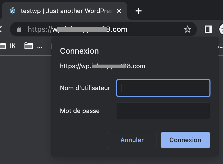223x164 pixels.
Task: Click the WordPress favicon on the tab
Action: [x=13, y=11]
